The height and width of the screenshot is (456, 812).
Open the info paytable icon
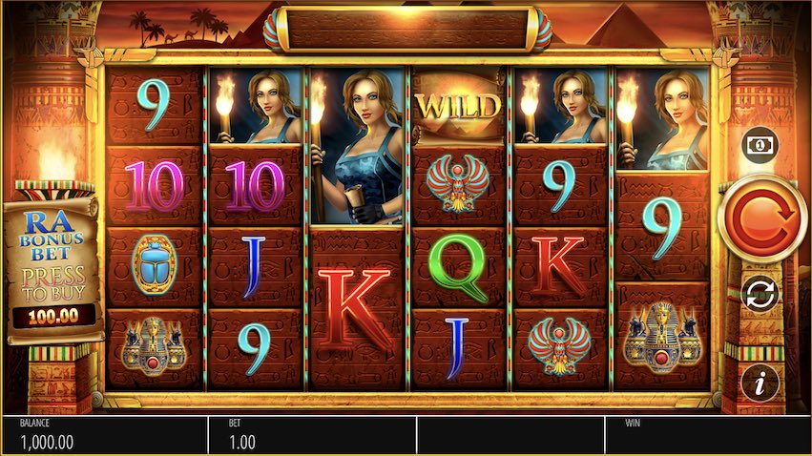(760, 383)
